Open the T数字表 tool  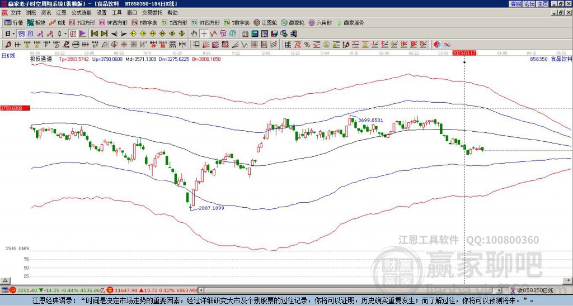(x=237, y=22)
